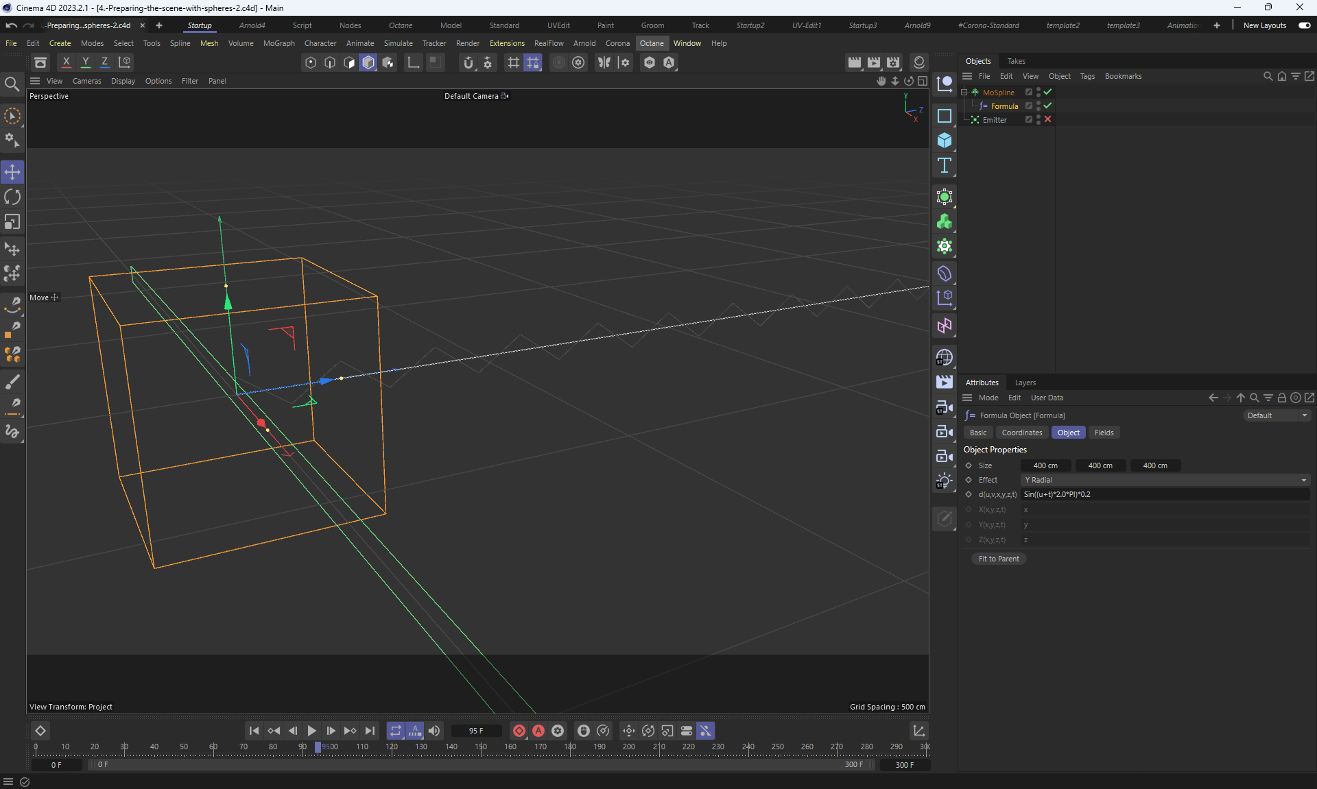The height and width of the screenshot is (789, 1317).
Task: Click the Go to End button
Action: 370,731
